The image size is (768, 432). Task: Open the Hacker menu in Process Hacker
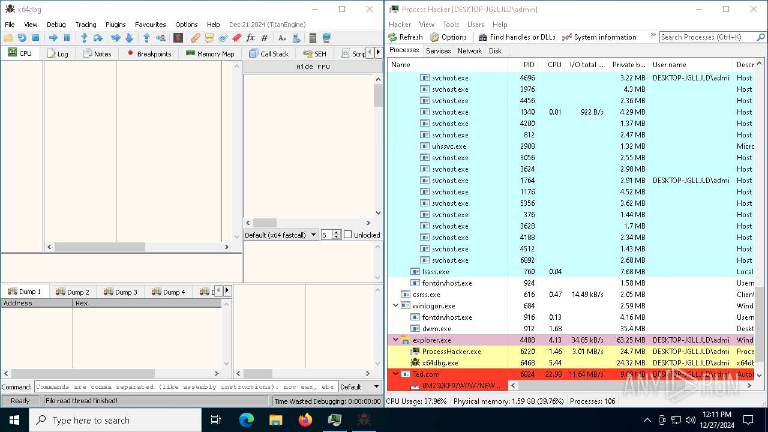[x=400, y=25]
